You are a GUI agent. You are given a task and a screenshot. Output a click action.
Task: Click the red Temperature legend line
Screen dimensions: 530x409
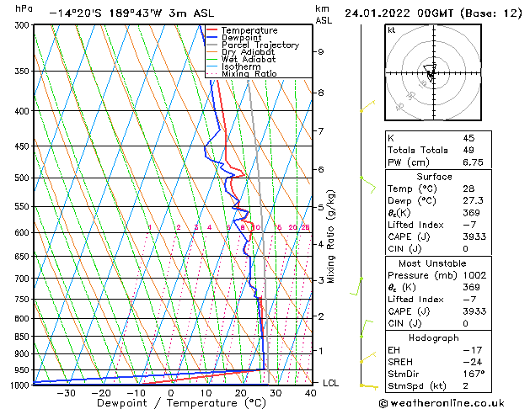[211, 30]
